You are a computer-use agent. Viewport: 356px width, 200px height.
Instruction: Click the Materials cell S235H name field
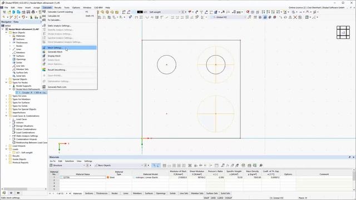pyautogui.click(x=83, y=177)
